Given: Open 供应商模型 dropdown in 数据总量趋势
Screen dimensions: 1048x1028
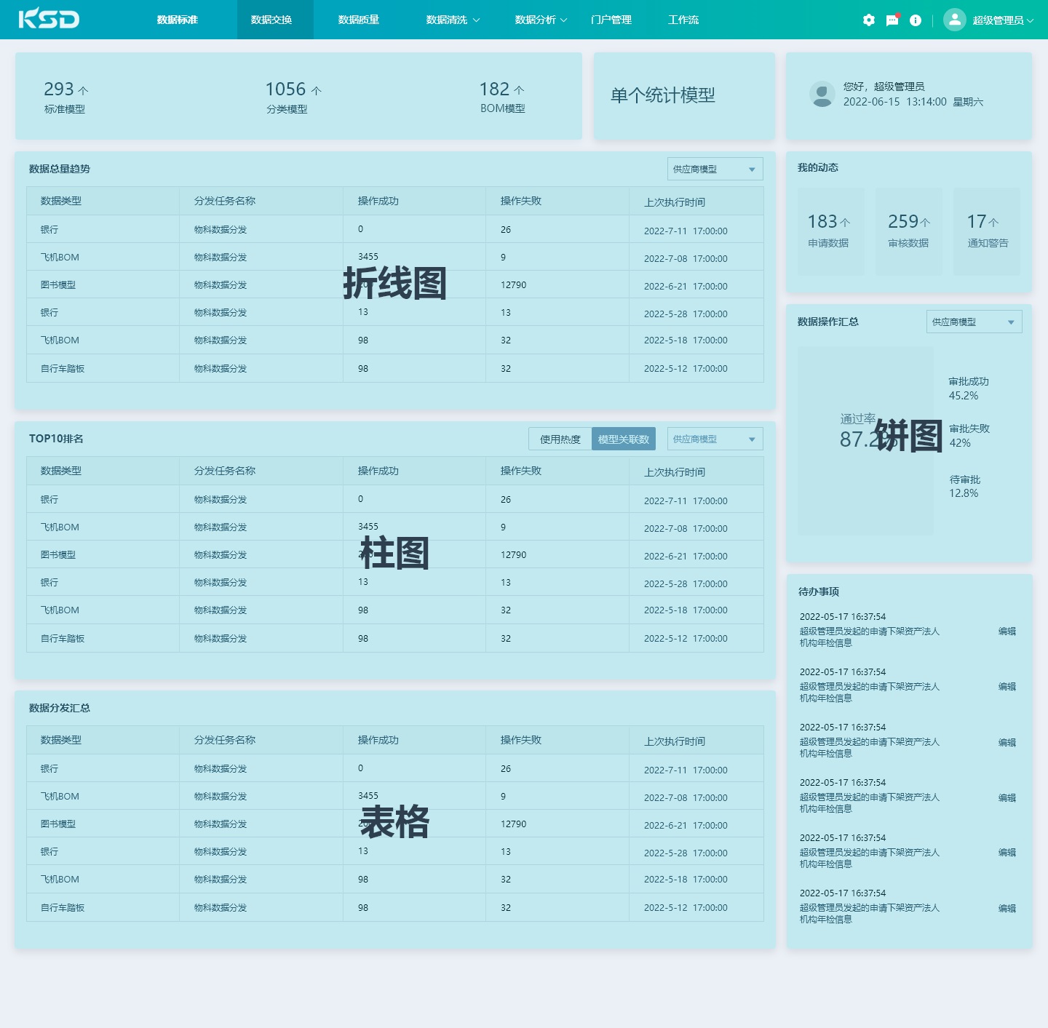Looking at the screenshot, I should coord(715,169).
